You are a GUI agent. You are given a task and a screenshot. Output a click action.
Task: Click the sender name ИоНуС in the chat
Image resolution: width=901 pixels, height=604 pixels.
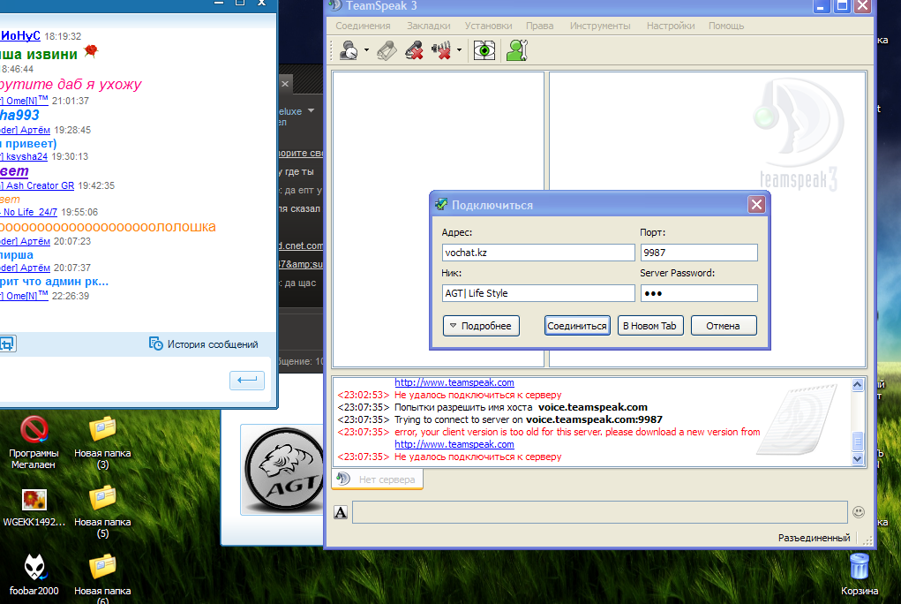coord(20,35)
